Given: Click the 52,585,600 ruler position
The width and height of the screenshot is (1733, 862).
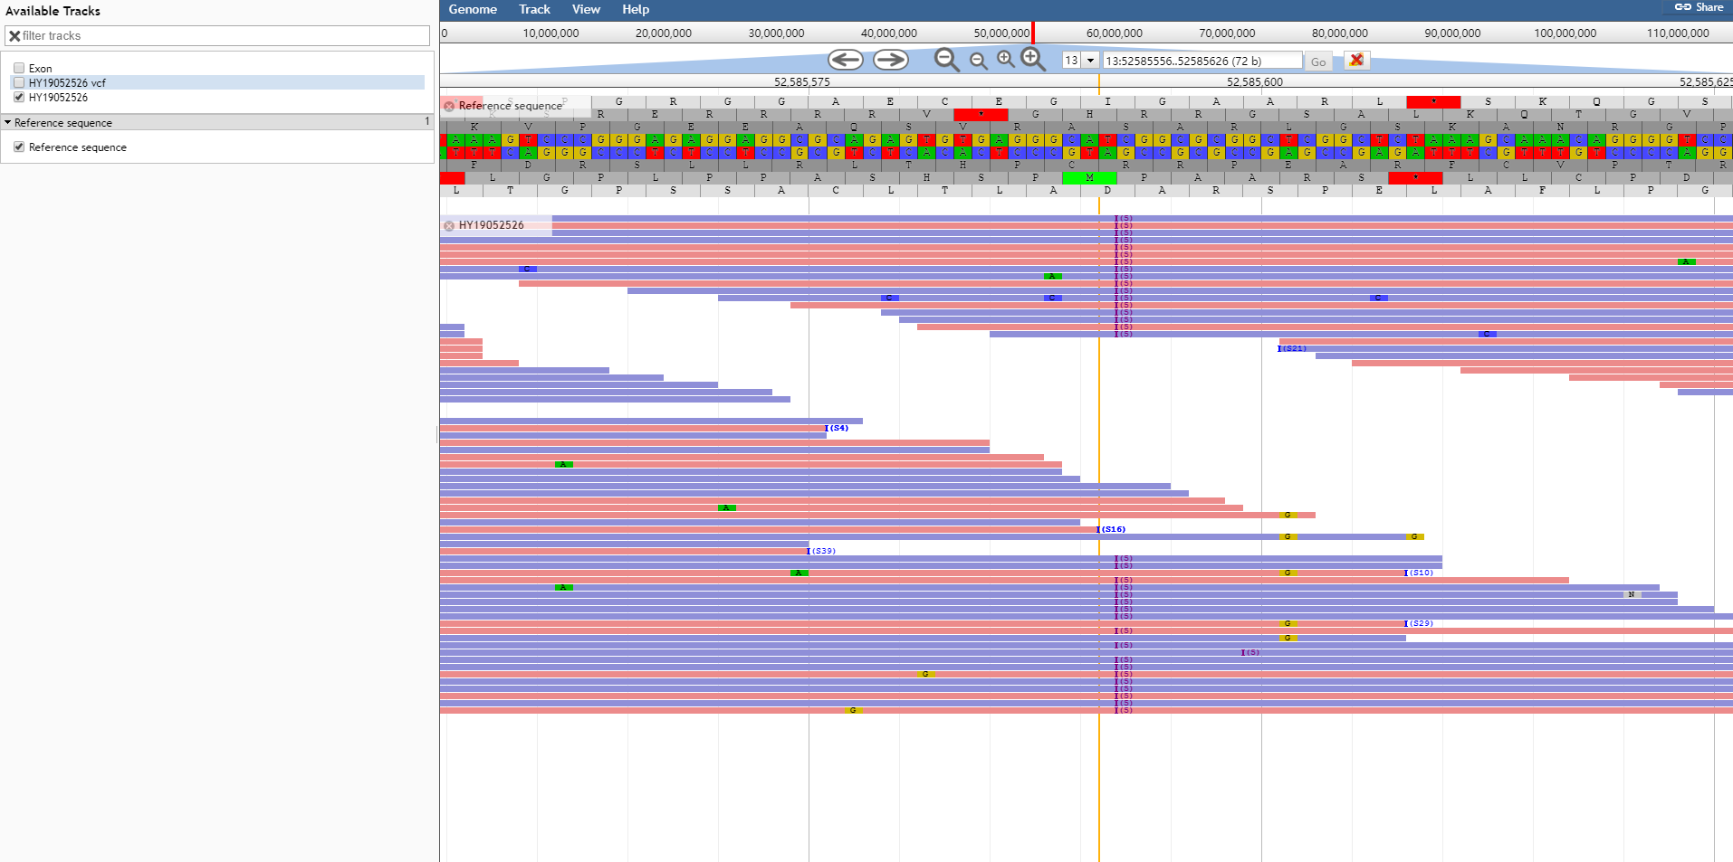Looking at the screenshot, I should coord(1255,82).
